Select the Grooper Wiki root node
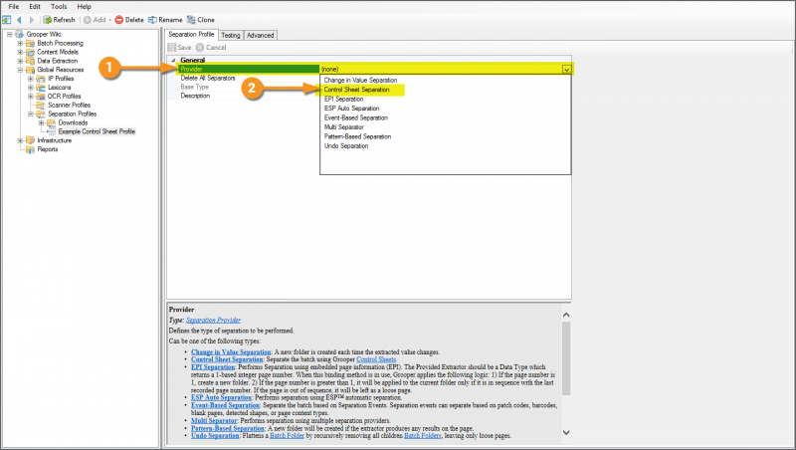 [x=44, y=34]
